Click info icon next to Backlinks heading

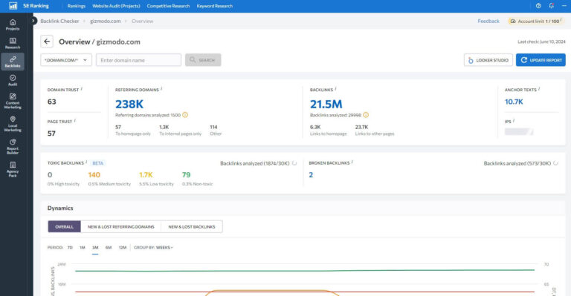pos(335,88)
